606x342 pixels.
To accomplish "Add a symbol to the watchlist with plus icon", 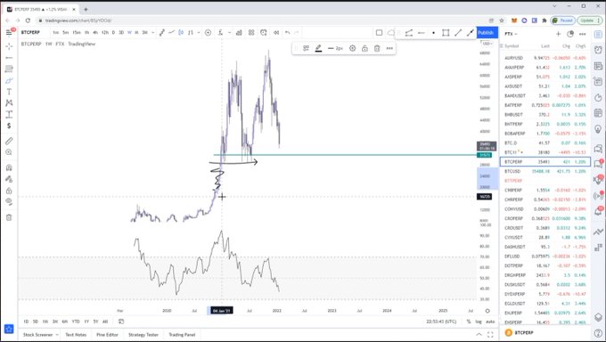I will pos(558,34).
